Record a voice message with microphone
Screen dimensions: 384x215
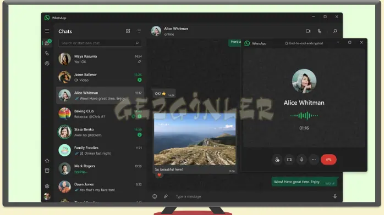coord(335,196)
